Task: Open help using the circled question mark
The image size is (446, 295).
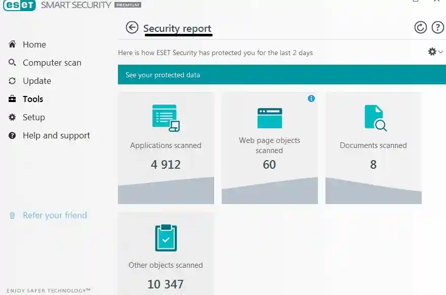Action: click(x=437, y=27)
